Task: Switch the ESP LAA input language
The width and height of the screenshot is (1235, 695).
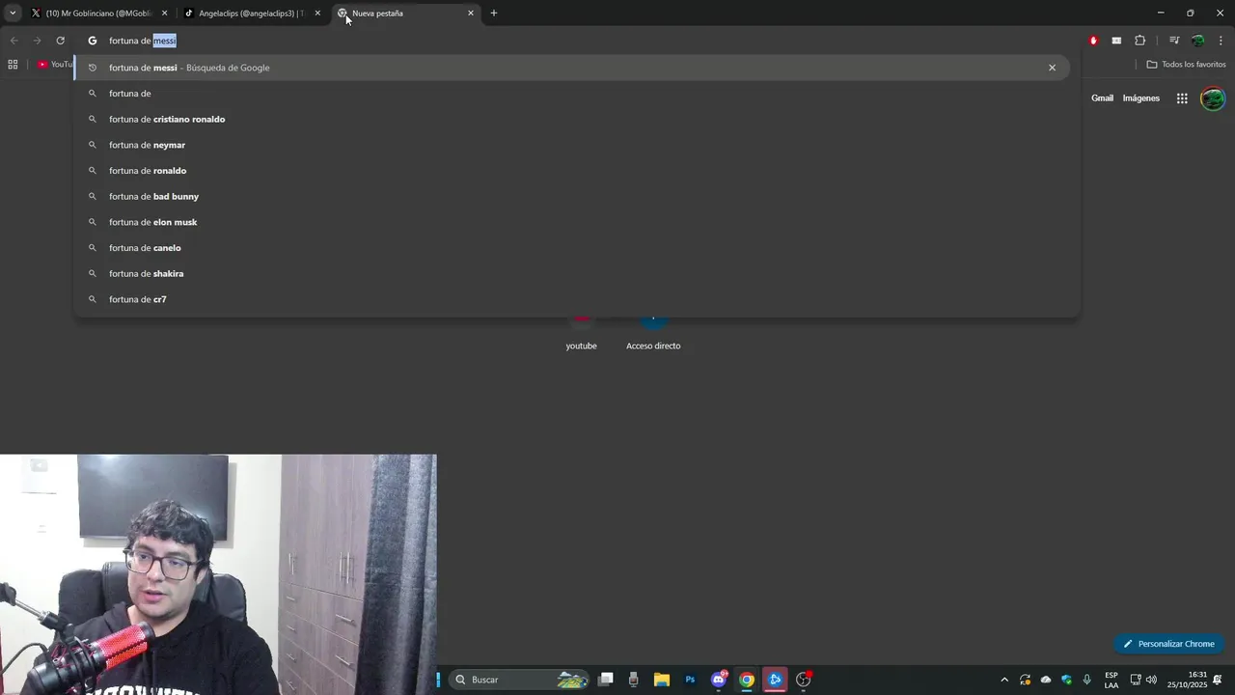Action: (x=1111, y=680)
